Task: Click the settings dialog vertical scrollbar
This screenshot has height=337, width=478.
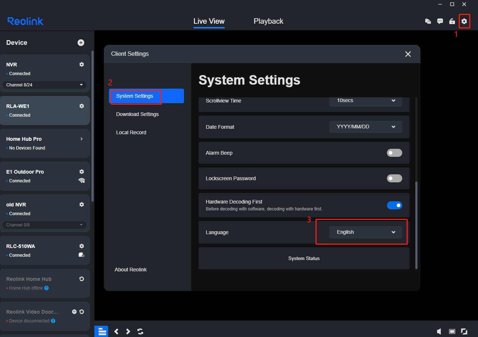Action: (416, 225)
